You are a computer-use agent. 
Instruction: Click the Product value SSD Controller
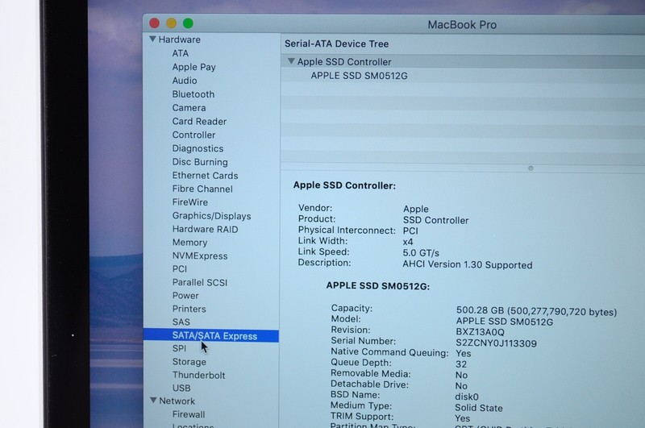435,220
